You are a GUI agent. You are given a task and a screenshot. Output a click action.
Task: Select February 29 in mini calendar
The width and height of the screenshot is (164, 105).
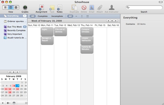tap(21, 96)
